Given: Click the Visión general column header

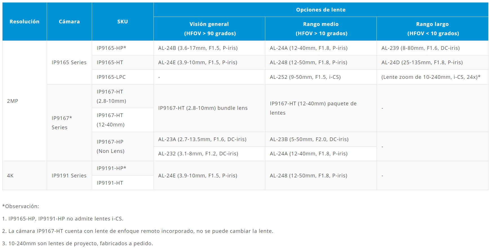Looking at the screenshot, I should [x=209, y=29].
